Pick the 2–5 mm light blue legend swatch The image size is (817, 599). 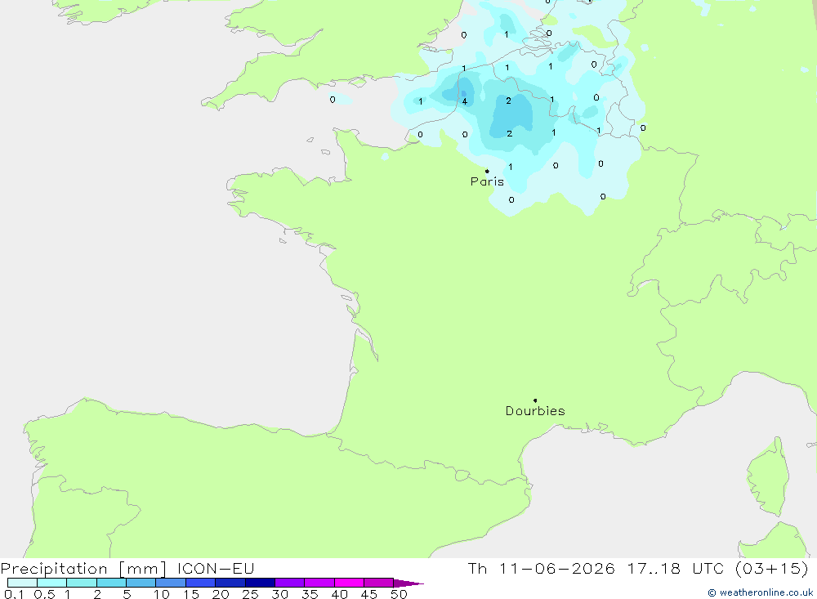(111, 583)
